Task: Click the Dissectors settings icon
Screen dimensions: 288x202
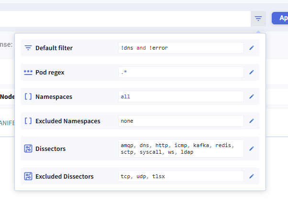Action: click(x=28, y=149)
